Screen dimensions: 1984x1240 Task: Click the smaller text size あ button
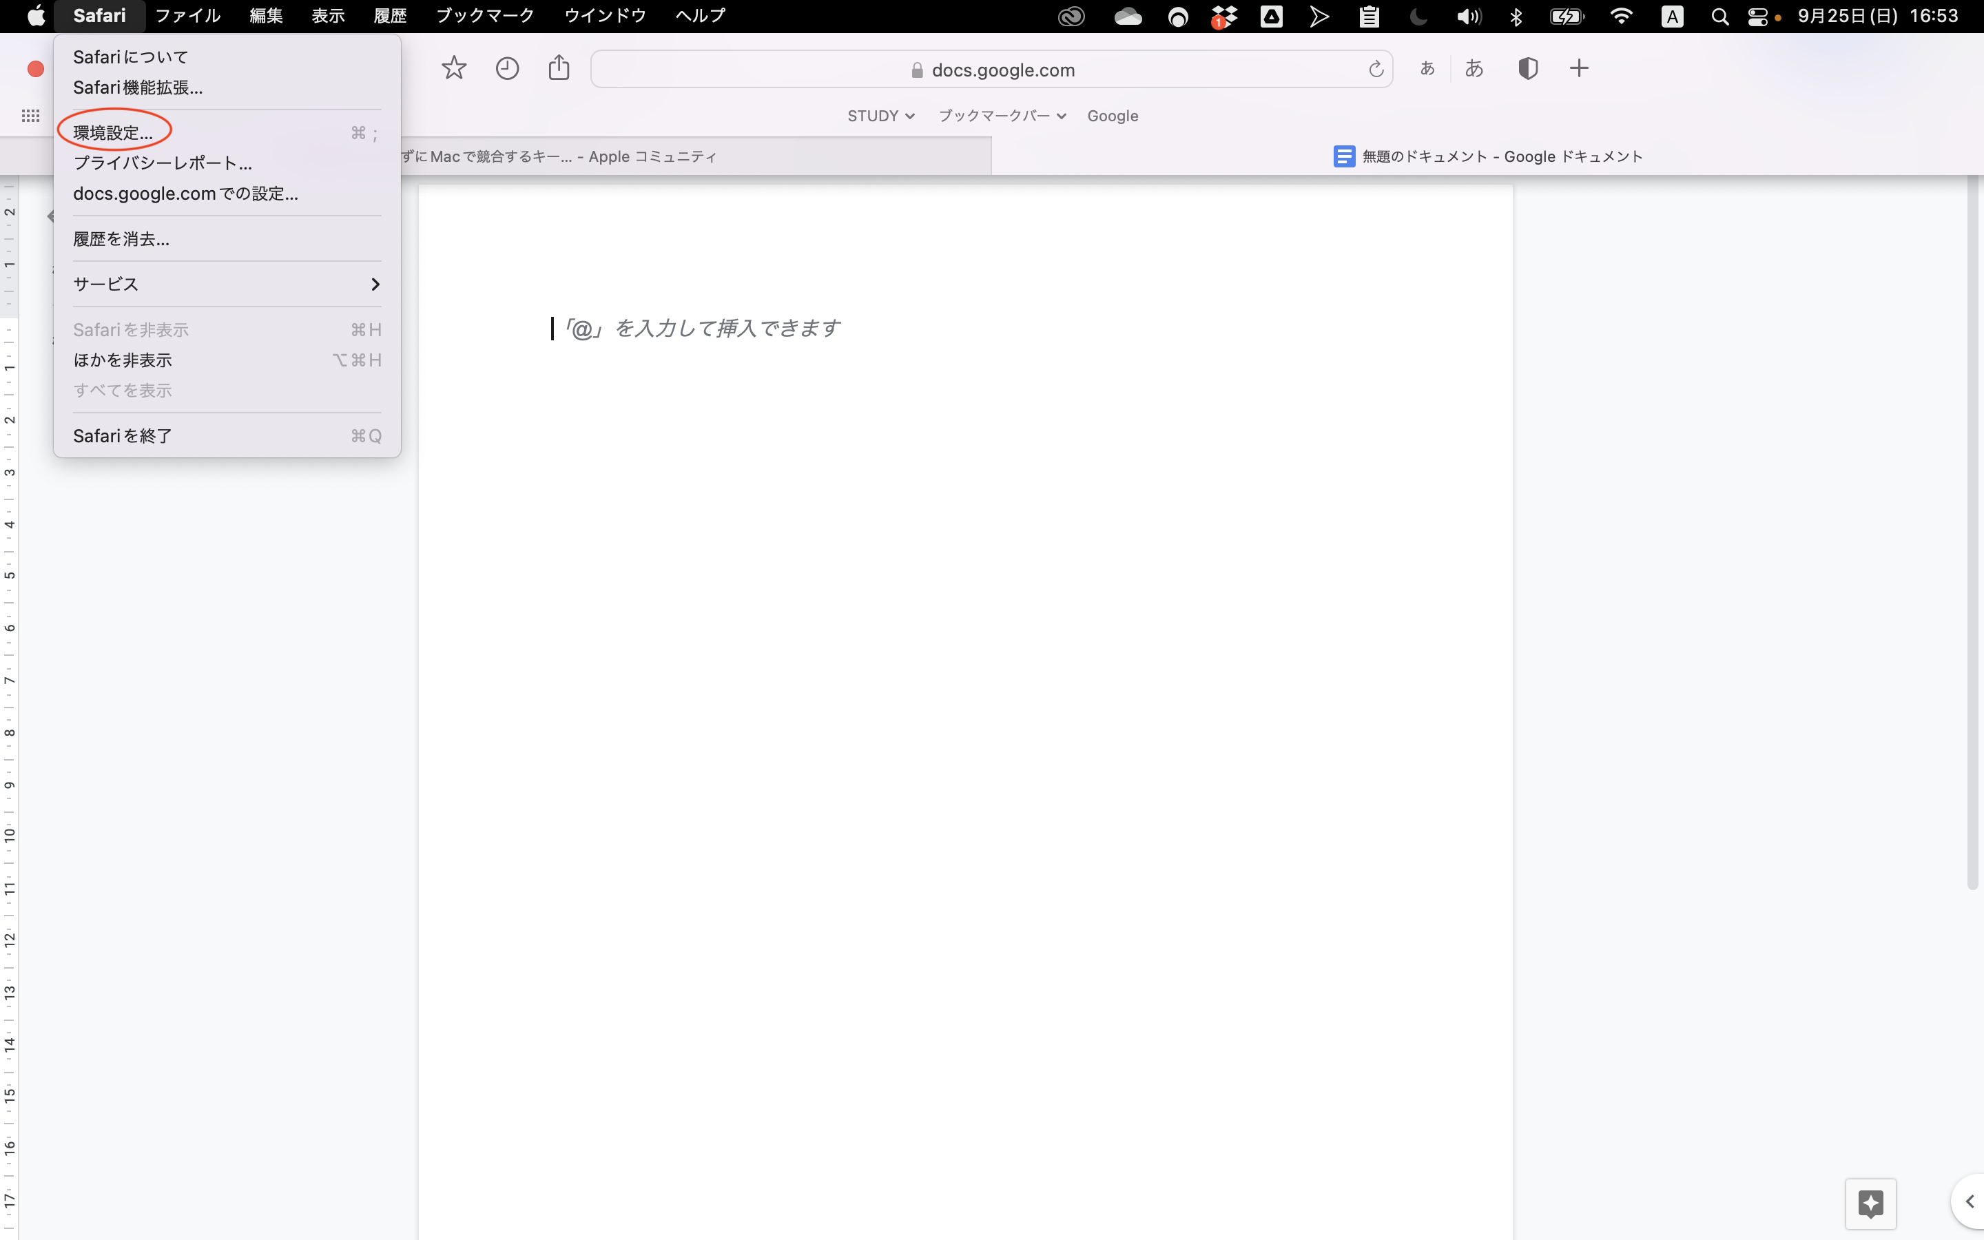pyautogui.click(x=1427, y=69)
